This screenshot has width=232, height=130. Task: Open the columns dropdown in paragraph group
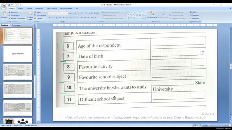[96, 18]
